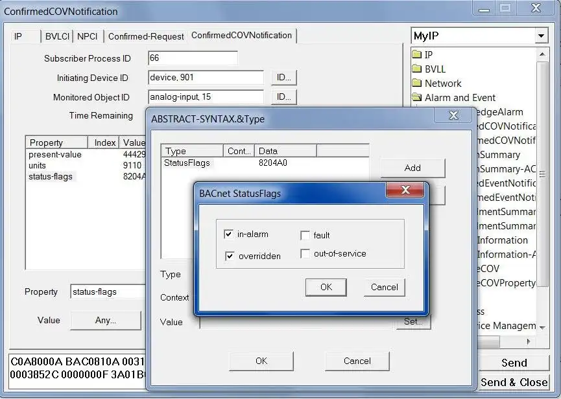Click Add in ABSTRACT-SYNTAX dialog
The image size is (561, 399).
pyautogui.click(x=412, y=168)
